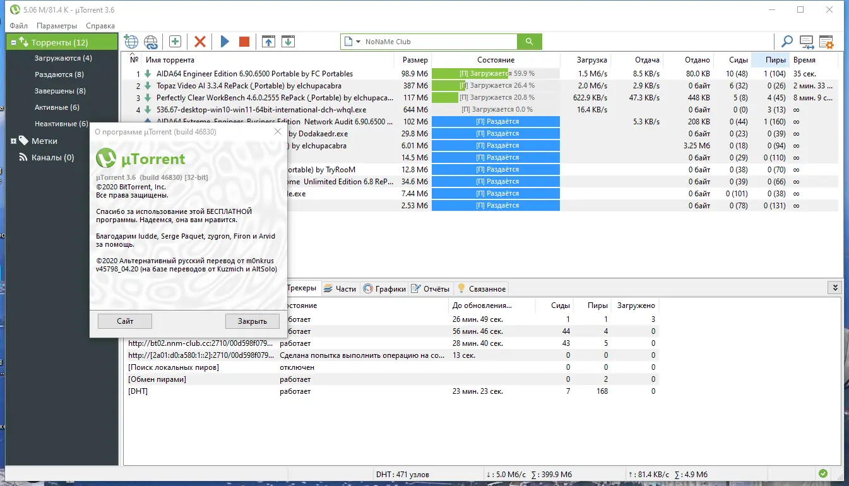
Task: Open the Справка menu
Action: (100, 26)
